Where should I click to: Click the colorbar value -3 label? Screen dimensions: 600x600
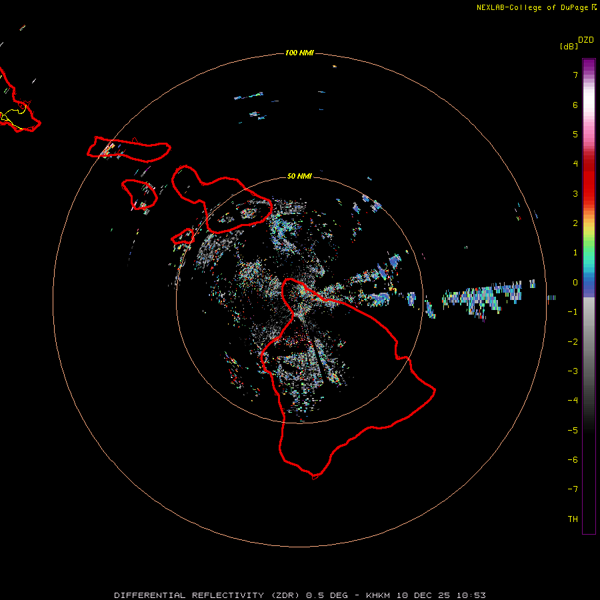pos(573,371)
